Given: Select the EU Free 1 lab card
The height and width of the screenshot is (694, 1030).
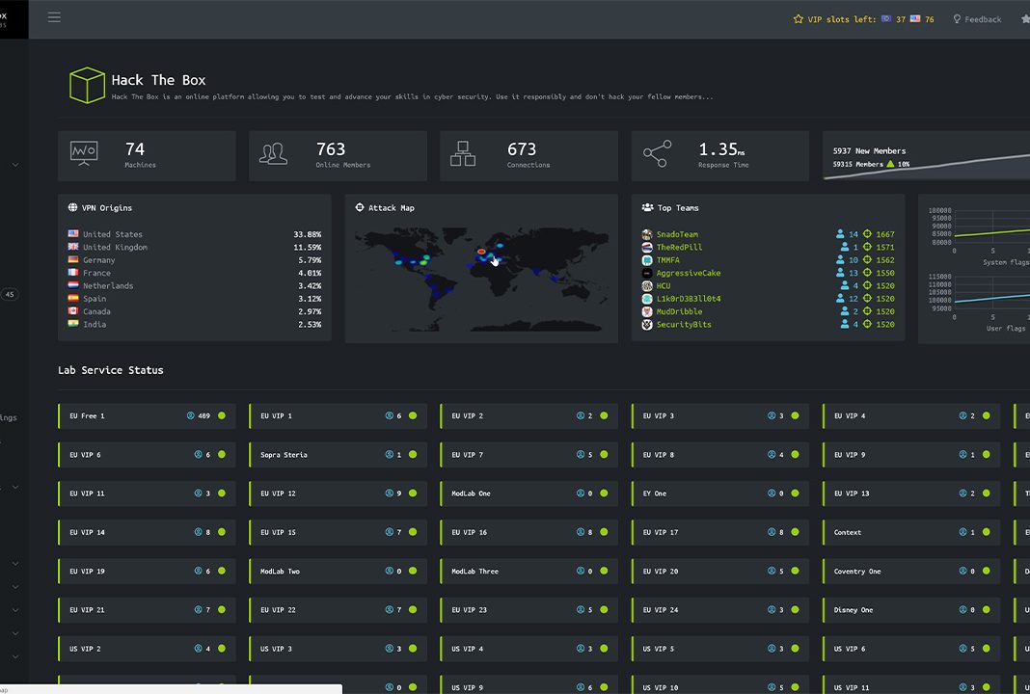Looking at the screenshot, I should click(x=147, y=415).
